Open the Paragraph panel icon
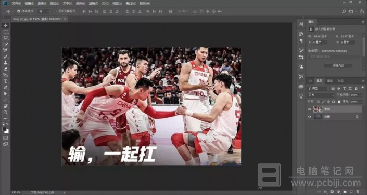This screenshot has width=367, height=195. 301,41
